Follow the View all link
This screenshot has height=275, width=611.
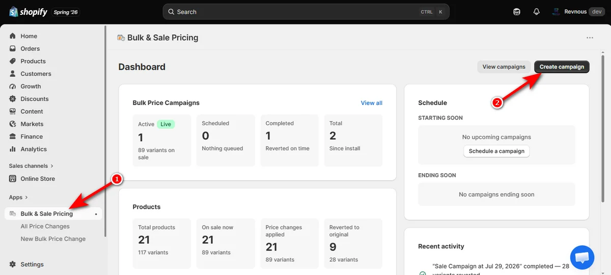point(372,103)
